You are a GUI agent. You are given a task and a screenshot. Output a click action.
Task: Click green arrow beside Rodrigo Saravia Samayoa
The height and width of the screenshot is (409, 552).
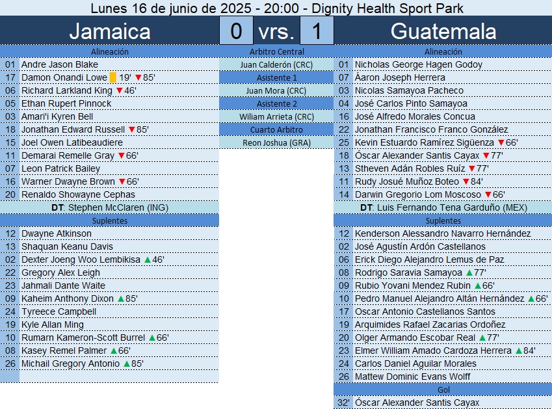pyautogui.click(x=469, y=273)
